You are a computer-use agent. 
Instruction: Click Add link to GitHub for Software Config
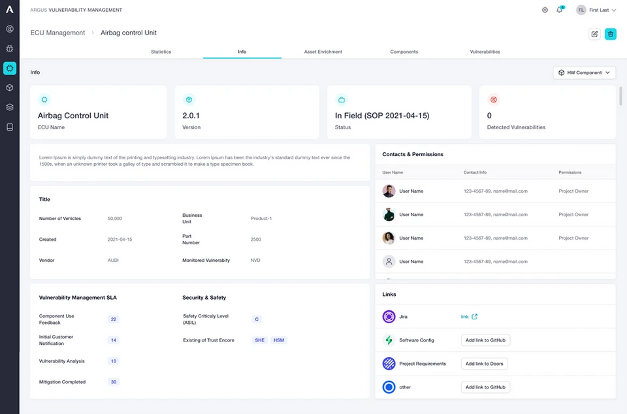pos(485,340)
